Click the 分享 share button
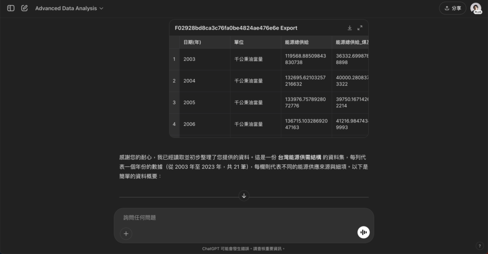The image size is (488, 254). 452,8
